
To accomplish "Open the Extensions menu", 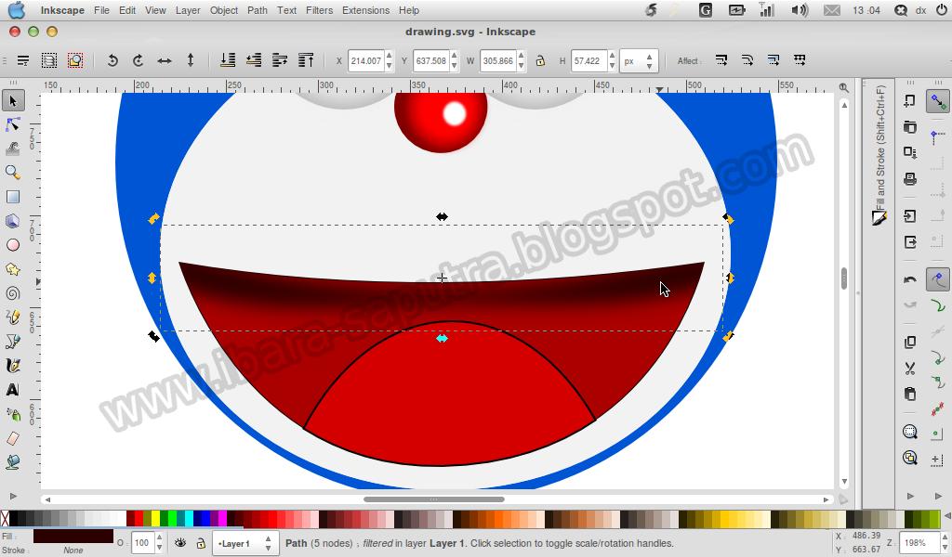I will tap(366, 10).
